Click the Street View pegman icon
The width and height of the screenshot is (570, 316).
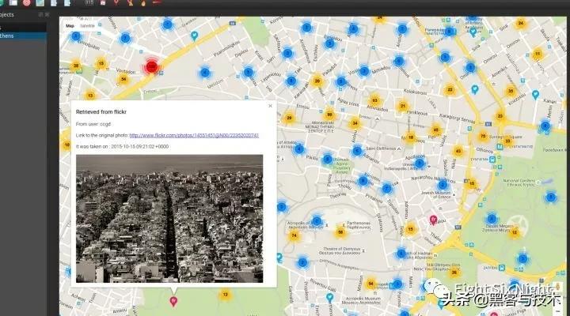tap(557, 288)
